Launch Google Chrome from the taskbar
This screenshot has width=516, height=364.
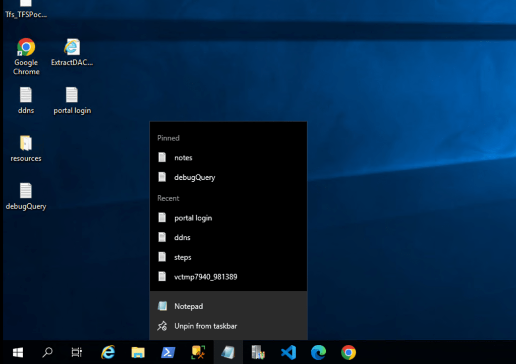pyautogui.click(x=349, y=352)
